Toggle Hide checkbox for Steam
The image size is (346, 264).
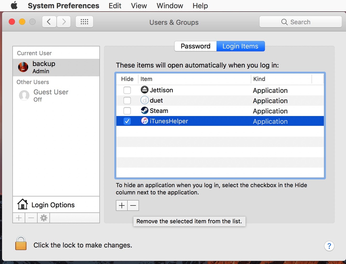[x=127, y=111]
